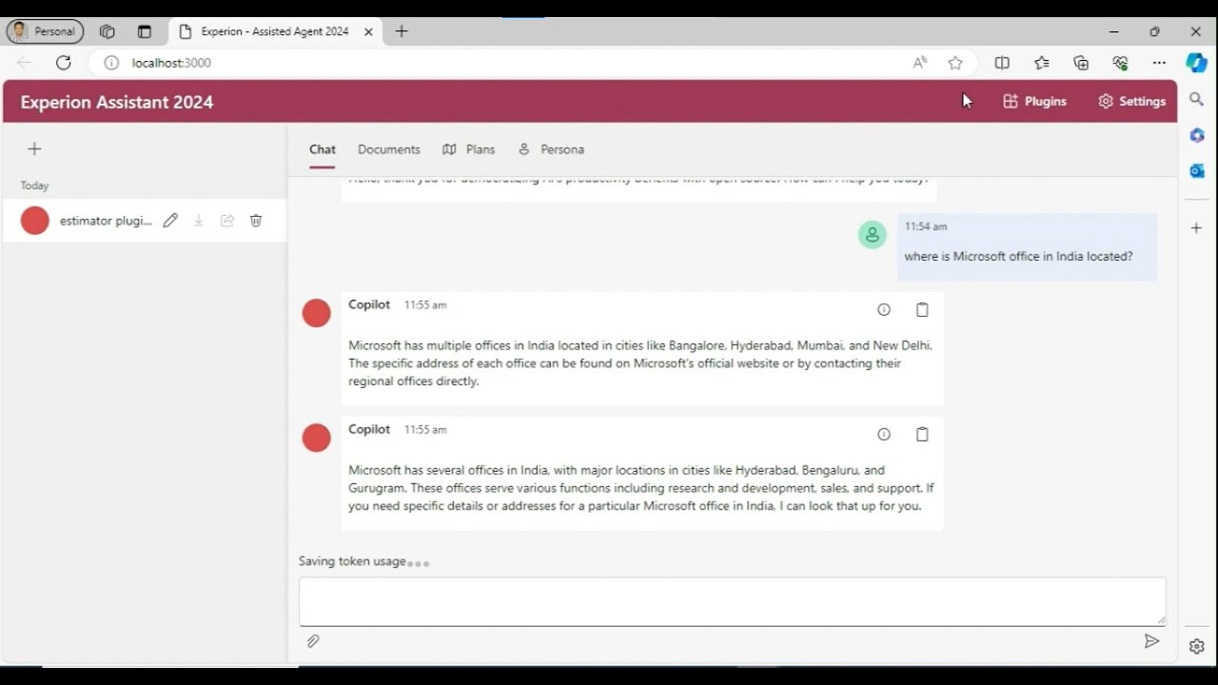This screenshot has width=1218, height=685.
Task: Click the Today section label
Action: [x=34, y=186]
